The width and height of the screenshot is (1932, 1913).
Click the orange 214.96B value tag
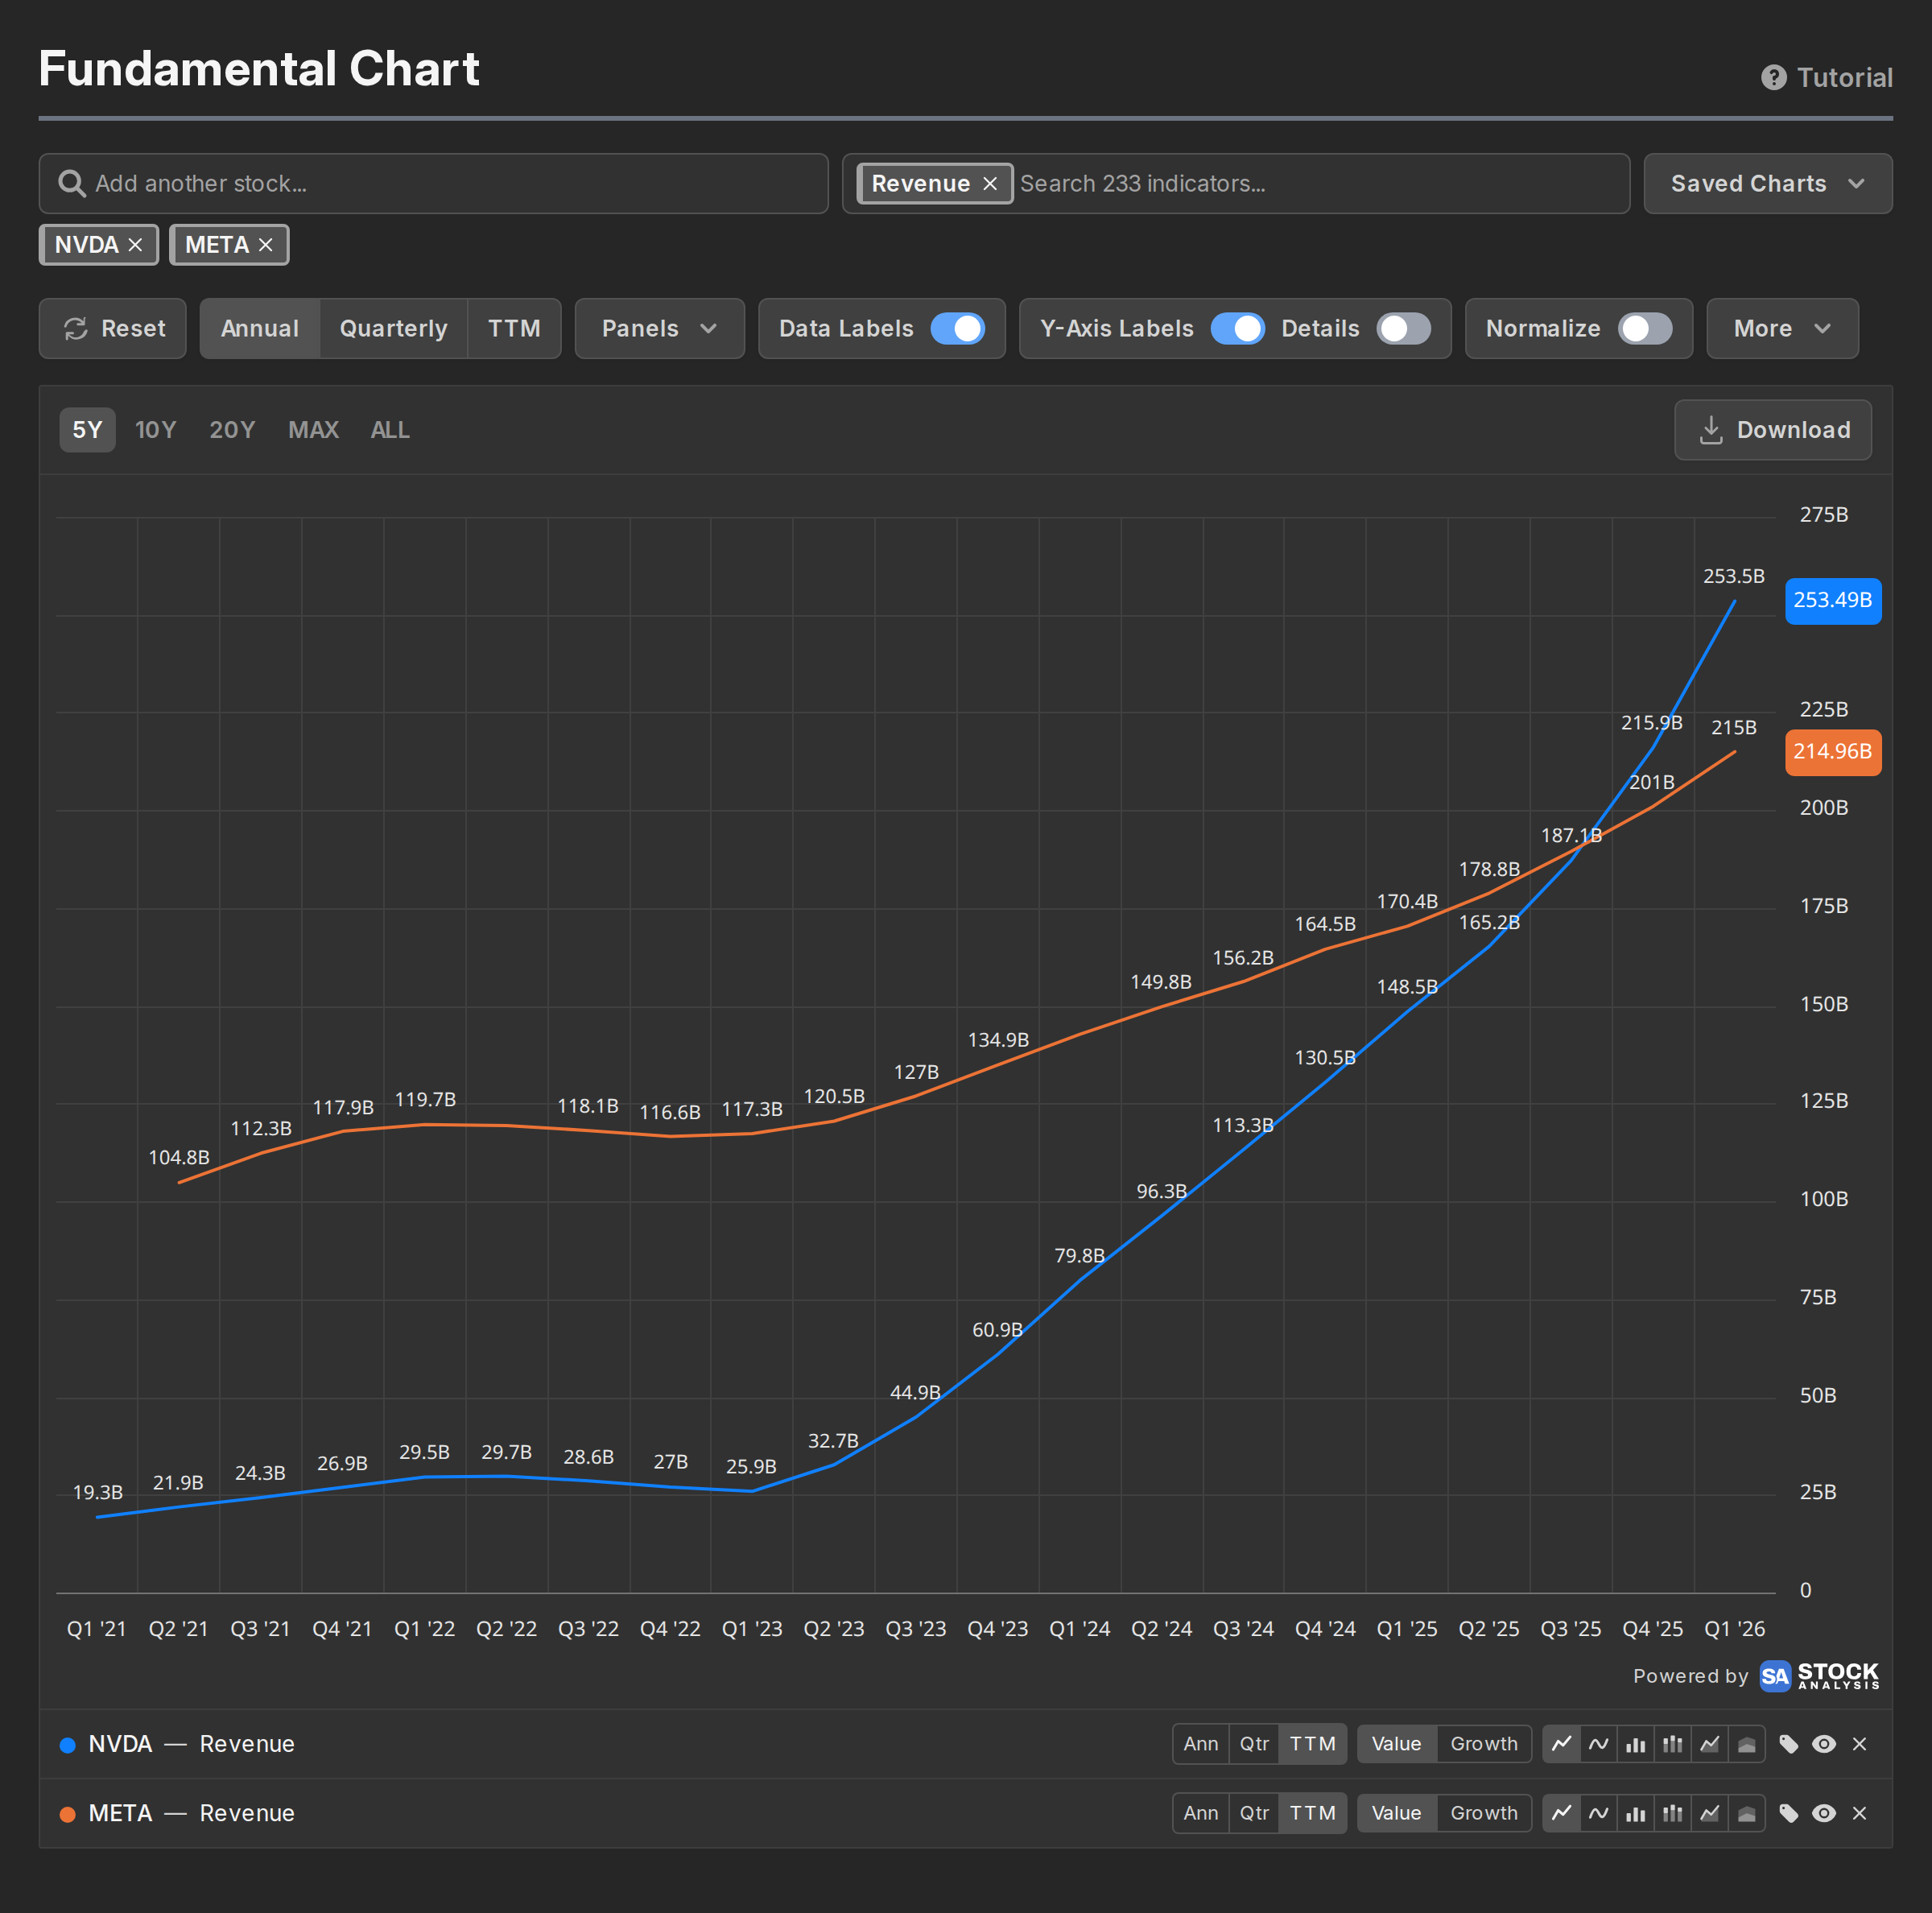pyautogui.click(x=1833, y=752)
